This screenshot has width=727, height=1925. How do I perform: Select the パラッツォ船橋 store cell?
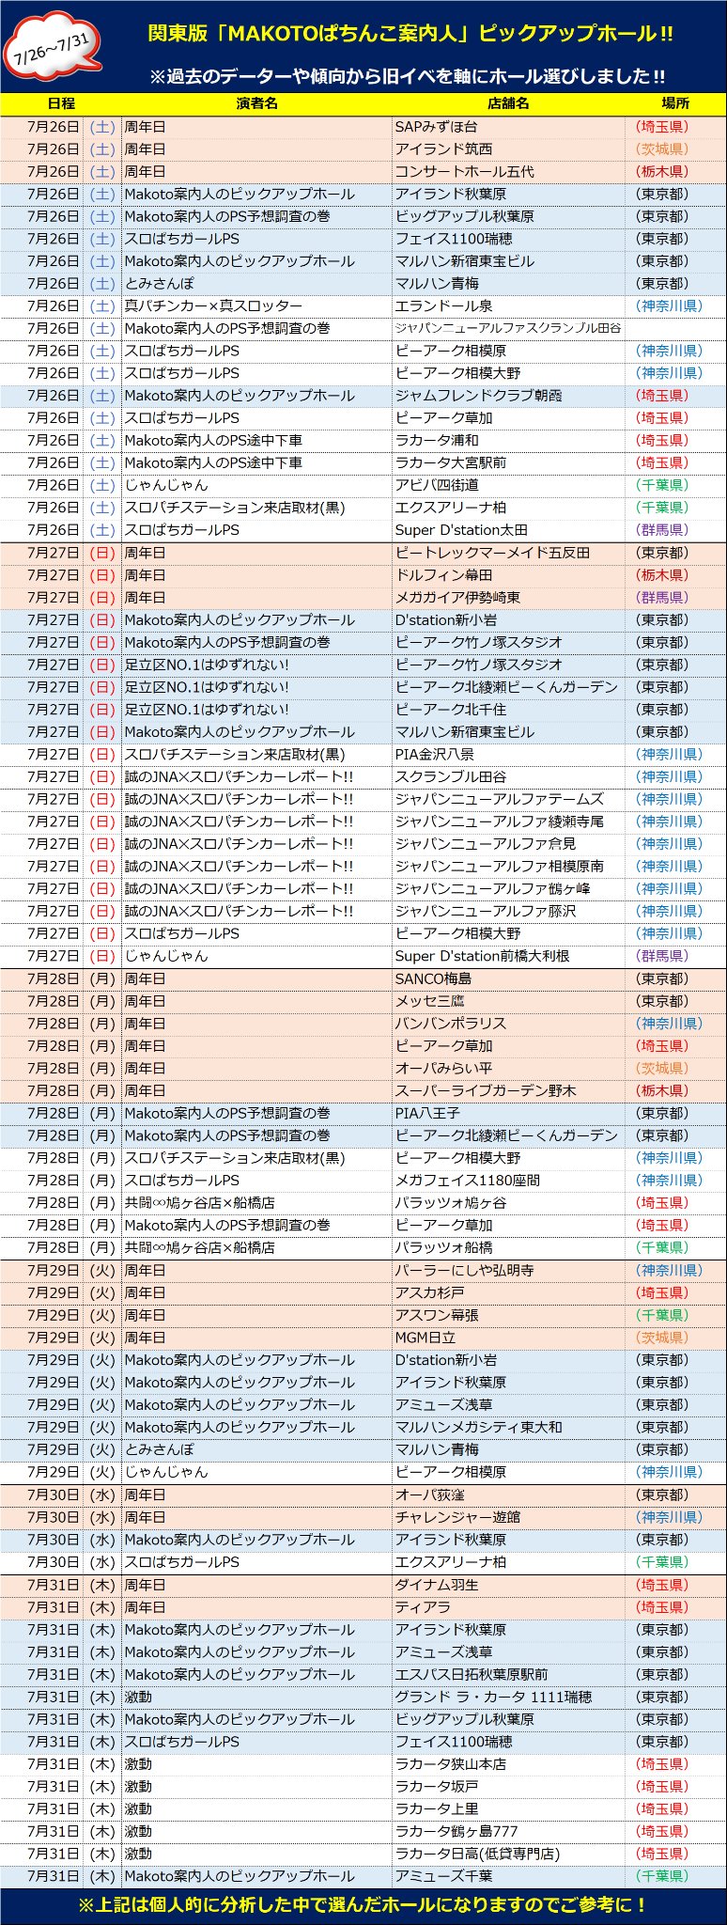coord(508,1247)
